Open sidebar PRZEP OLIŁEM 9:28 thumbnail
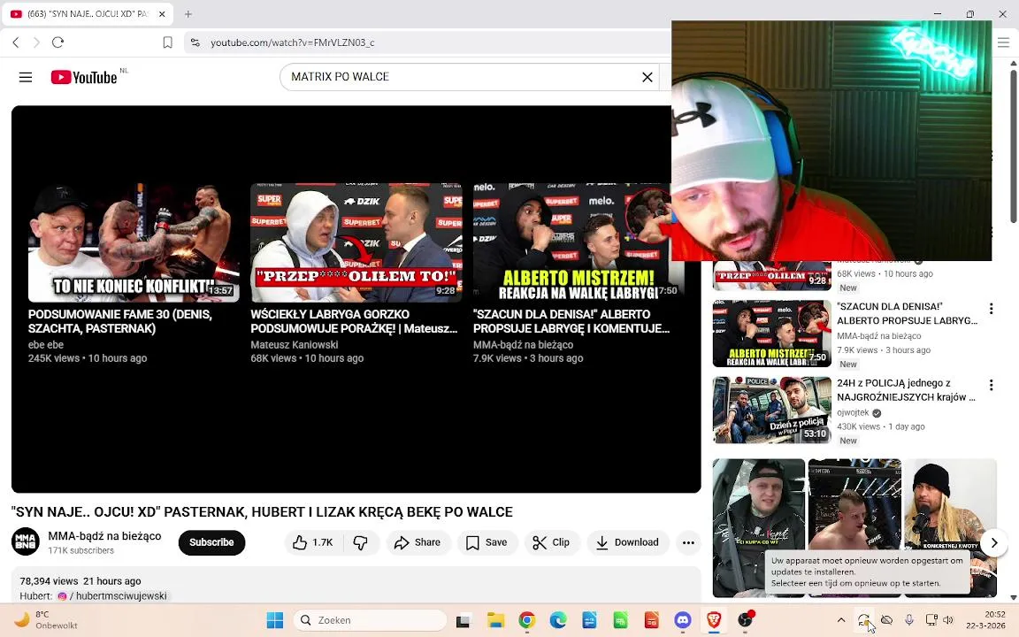 point(772,276)
